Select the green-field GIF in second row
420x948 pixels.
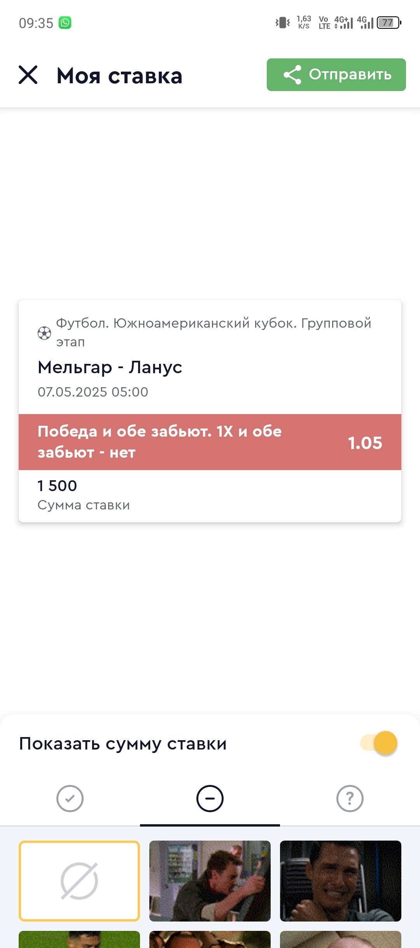[x=79, y=939]
